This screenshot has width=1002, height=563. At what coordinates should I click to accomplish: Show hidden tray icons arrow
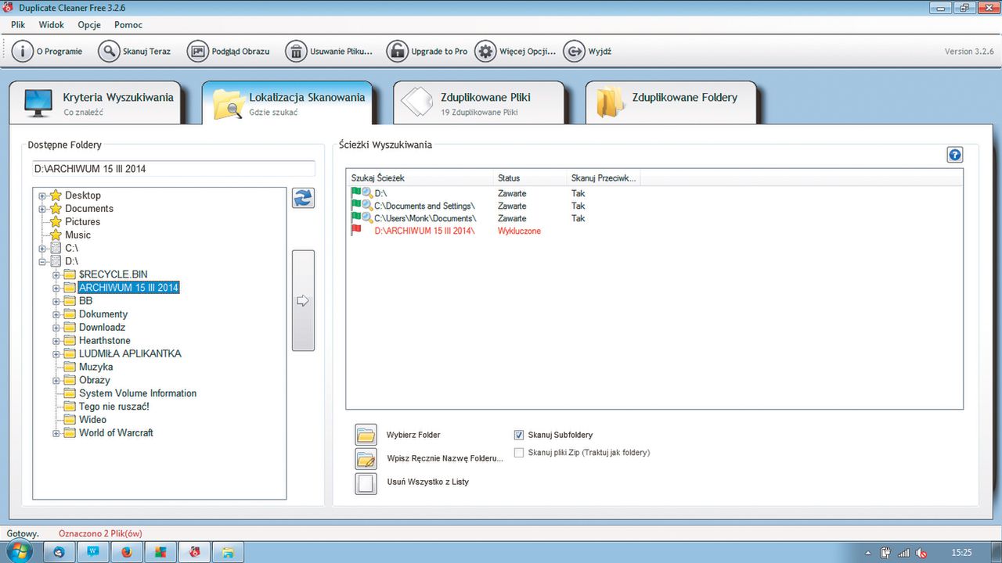click(x=868, y=553)
